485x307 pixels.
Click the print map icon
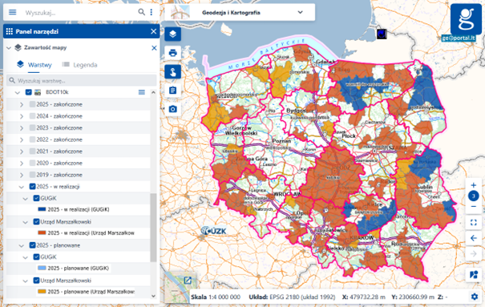coord(172,53)
